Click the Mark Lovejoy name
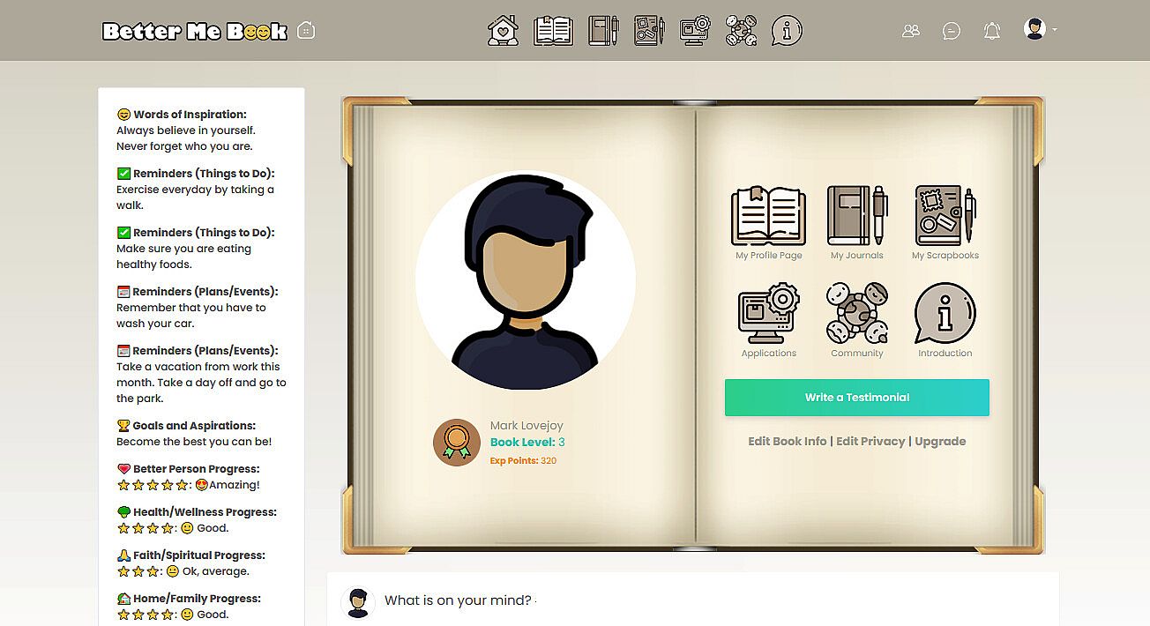The image size is (1150, 626). [x=526, y=426]
